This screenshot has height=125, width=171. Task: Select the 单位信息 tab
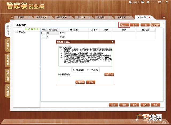(x=142, y=17)
